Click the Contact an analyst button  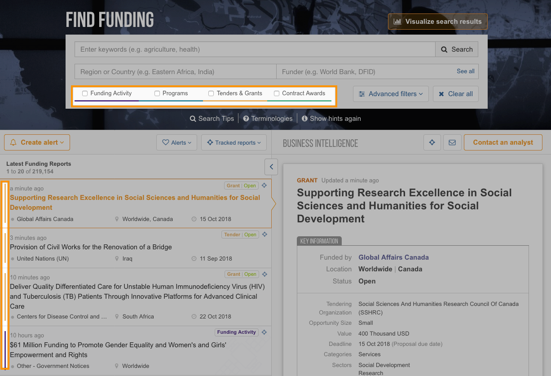[503, 142]
